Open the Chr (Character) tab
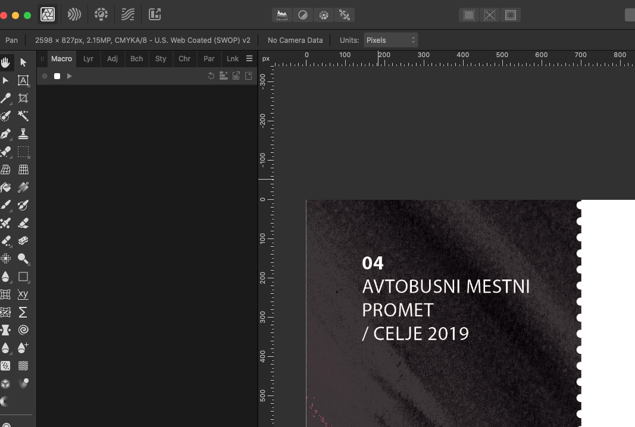This screenshot has height=427, width=635. [184, 59]
